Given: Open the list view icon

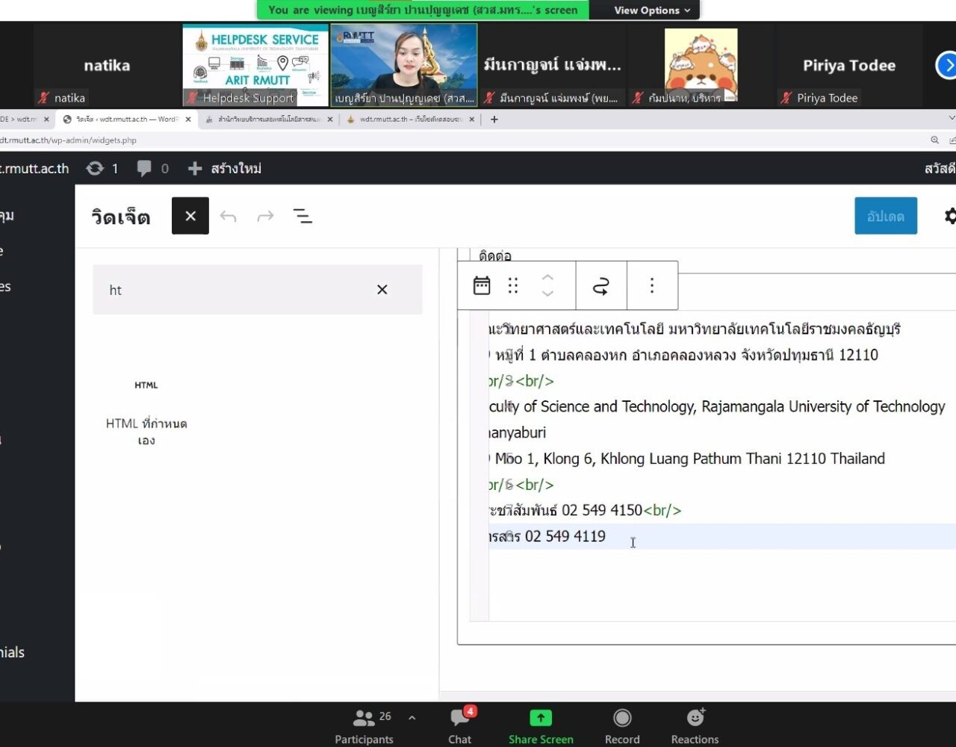Looking at the screenshot, I should [302, 217].
